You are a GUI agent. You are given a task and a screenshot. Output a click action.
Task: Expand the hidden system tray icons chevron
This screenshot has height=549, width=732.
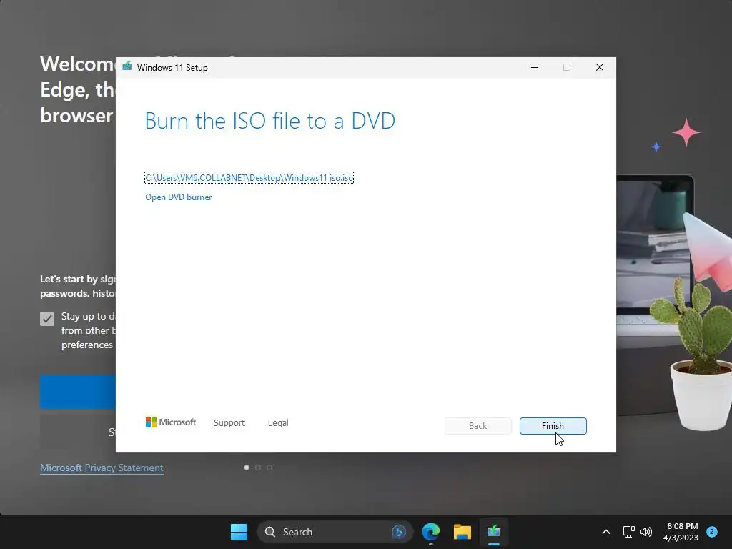pyautogui.click(x=606, y=532)
